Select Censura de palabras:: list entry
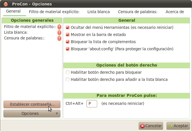 24,38
